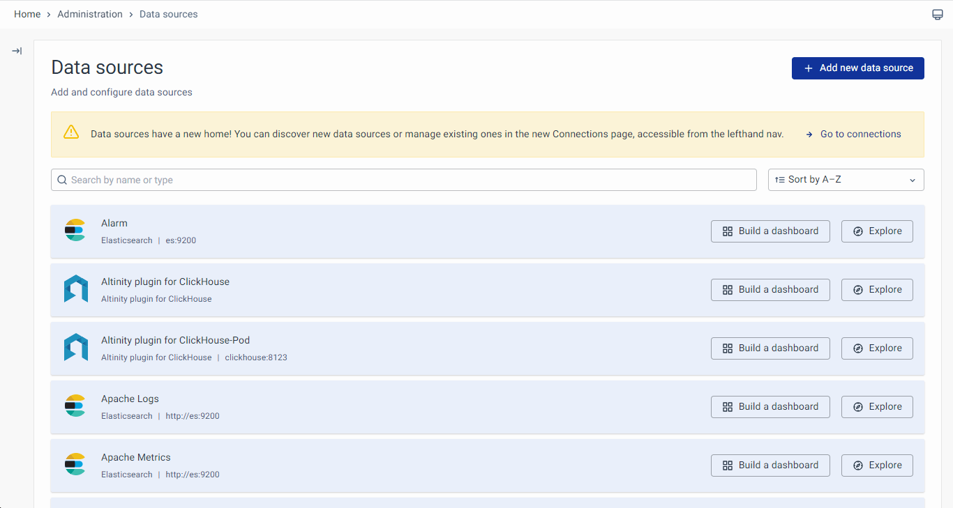Viewport: 953px width, 508px height.
Task: Explore the Apache Logs data source
Action: pyautogui.click(x=877, y=407)
